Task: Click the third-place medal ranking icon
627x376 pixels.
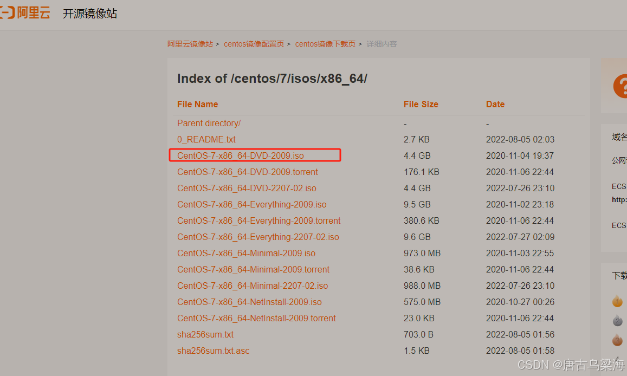Action: pos(617,340)
